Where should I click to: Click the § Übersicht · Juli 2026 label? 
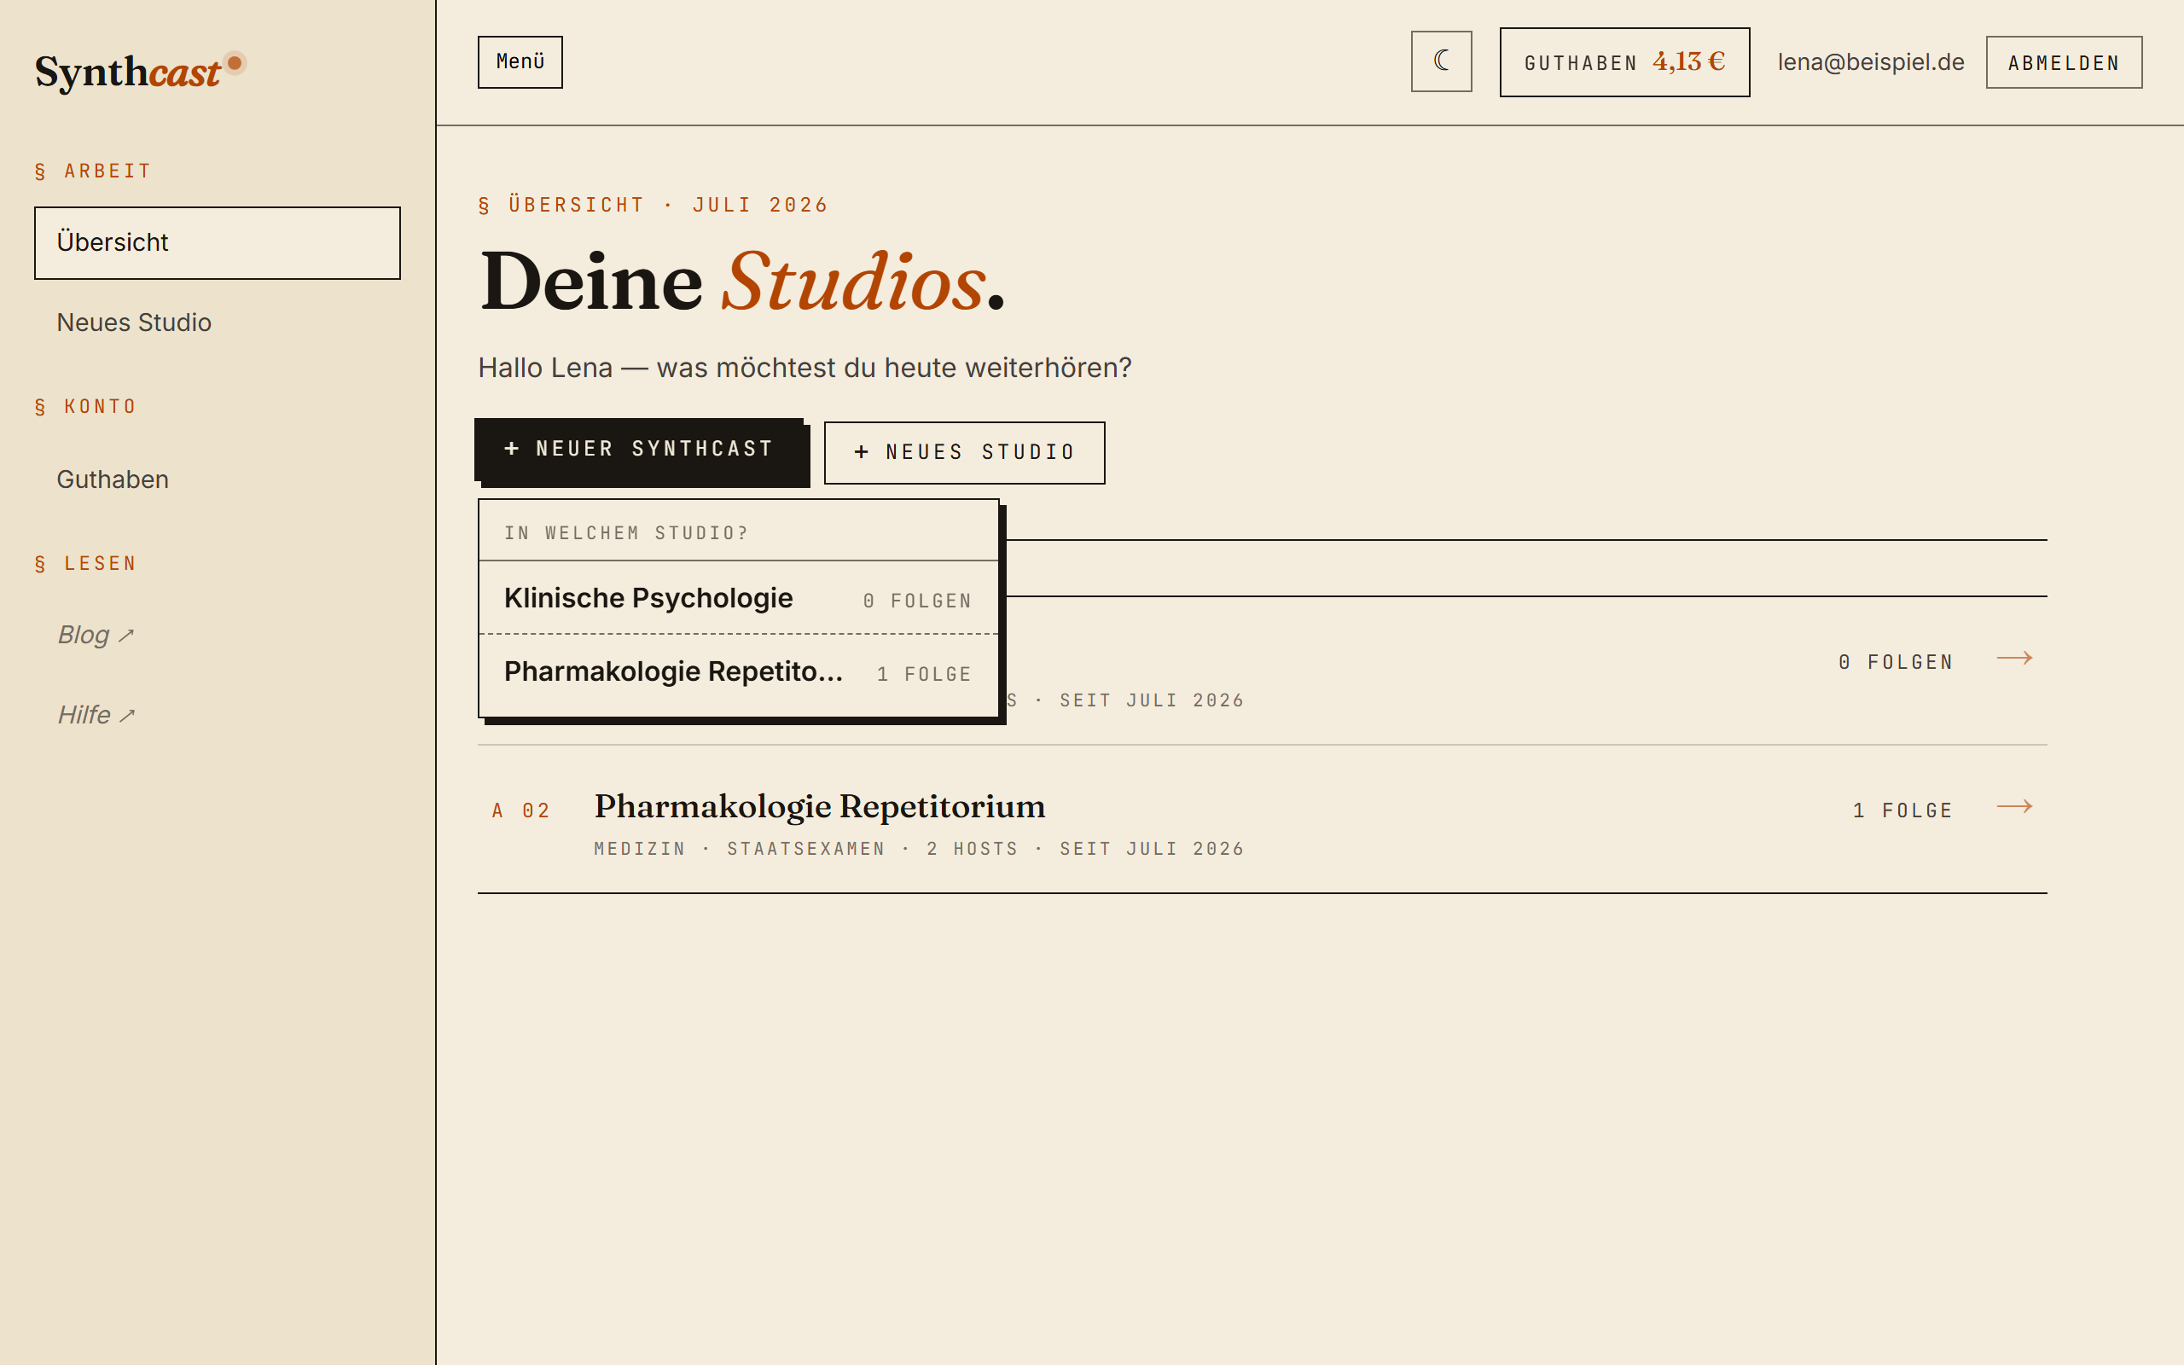pyautogui.click(x=653, y=205)
